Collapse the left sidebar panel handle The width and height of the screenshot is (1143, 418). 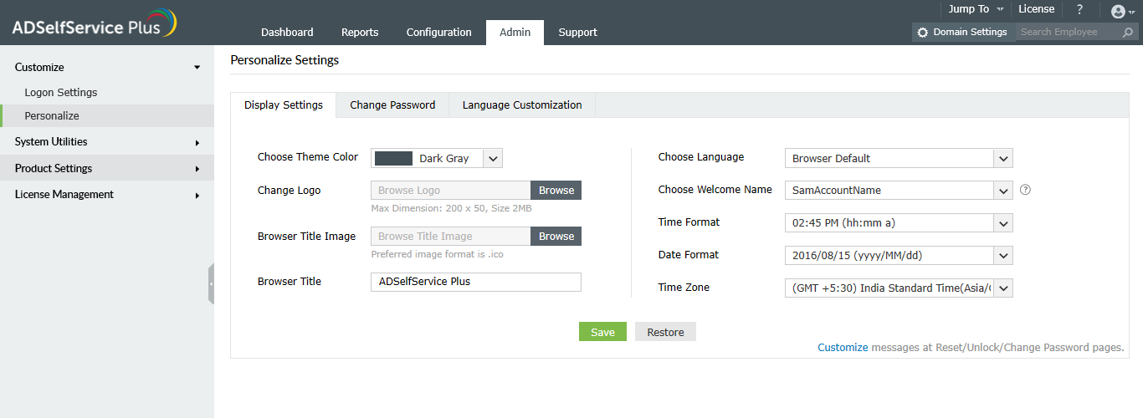[211, 283]
